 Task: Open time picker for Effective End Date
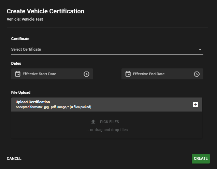point(197,74)
